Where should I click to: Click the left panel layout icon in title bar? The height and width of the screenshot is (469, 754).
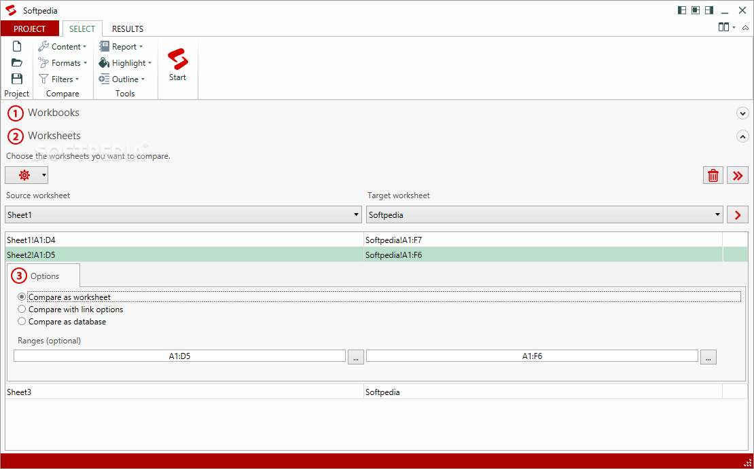point(682,10)
